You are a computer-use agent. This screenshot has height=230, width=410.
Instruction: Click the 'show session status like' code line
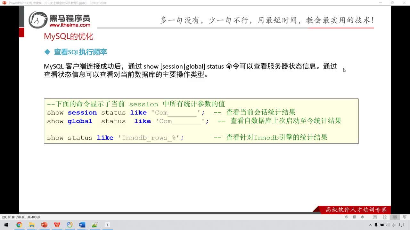point(126,112)
